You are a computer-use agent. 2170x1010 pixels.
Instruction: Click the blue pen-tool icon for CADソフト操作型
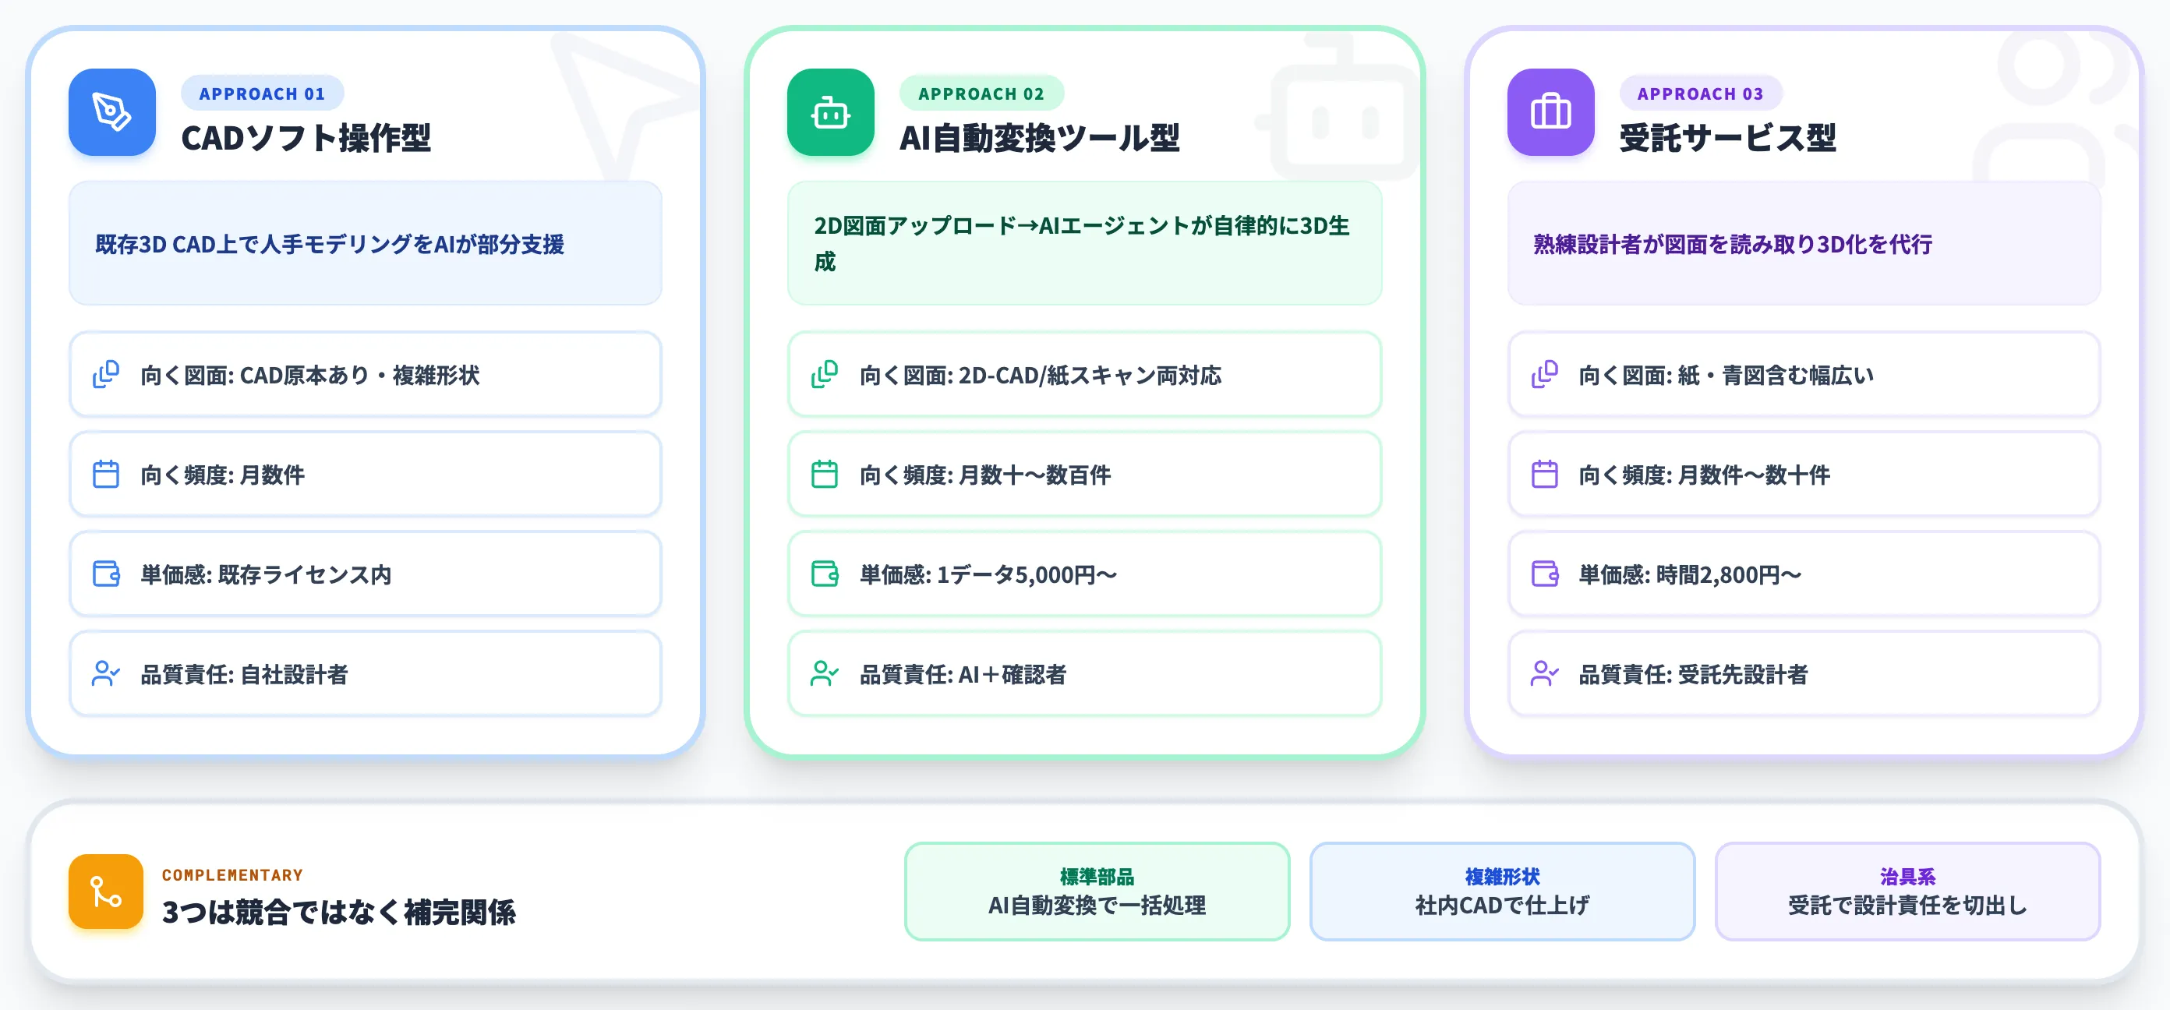coord(112,112)
